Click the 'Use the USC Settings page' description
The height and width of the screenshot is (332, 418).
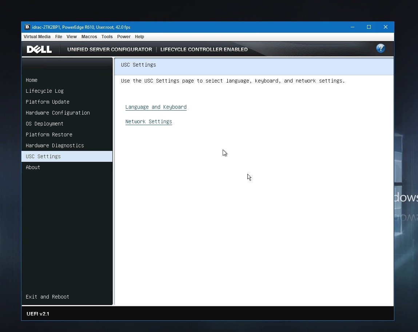(x=233, y=81)
